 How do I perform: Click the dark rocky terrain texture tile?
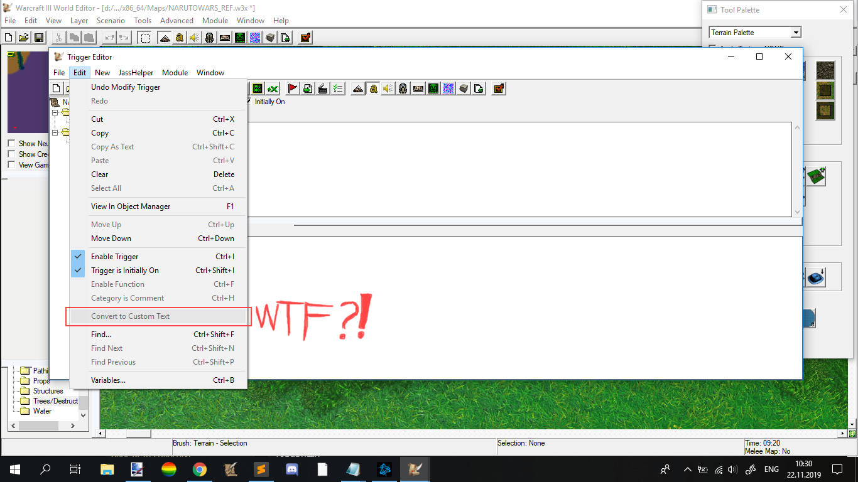(825, 70)
